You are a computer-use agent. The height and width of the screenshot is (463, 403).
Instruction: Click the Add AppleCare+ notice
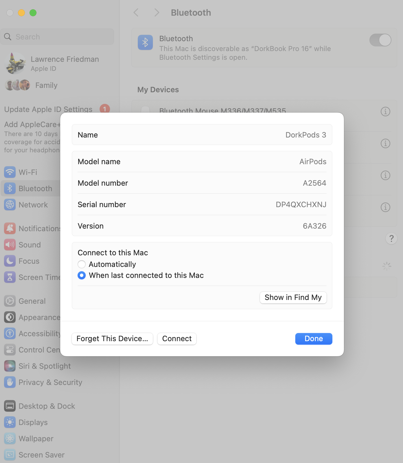(x=32, y=137)
